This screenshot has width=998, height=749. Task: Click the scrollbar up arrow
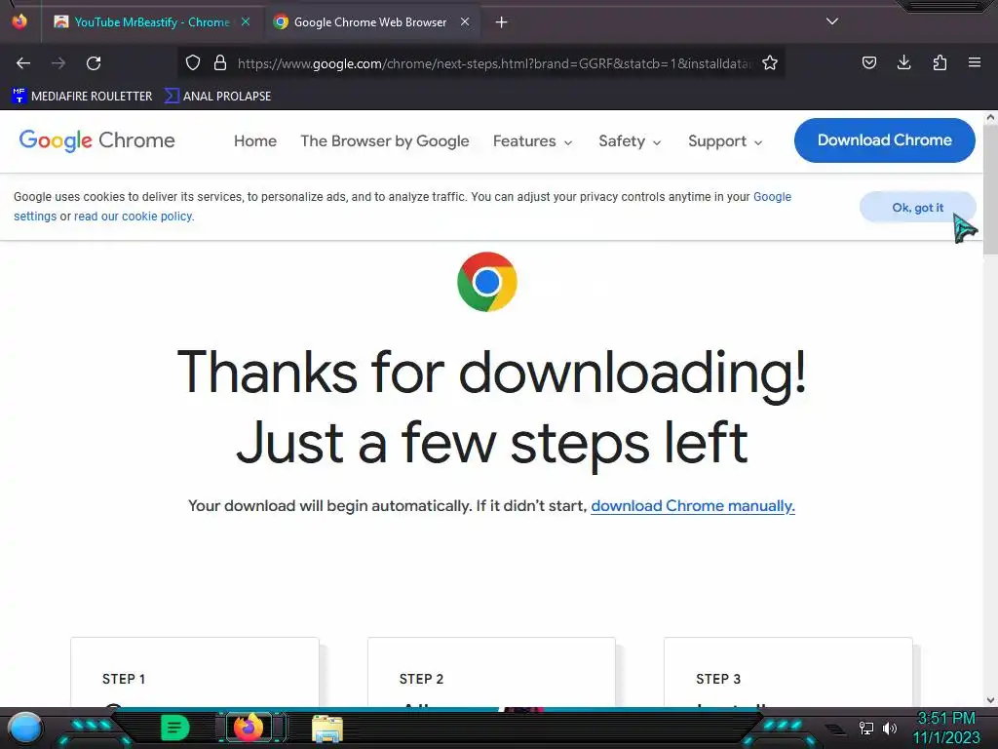pyautogui.click(x=990, y=117)
